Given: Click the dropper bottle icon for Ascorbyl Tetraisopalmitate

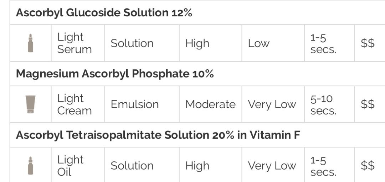Looking at the screenshot, I should [30, 166].
